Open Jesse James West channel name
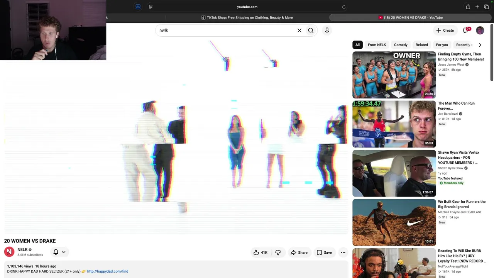 [x=451, y=64]
